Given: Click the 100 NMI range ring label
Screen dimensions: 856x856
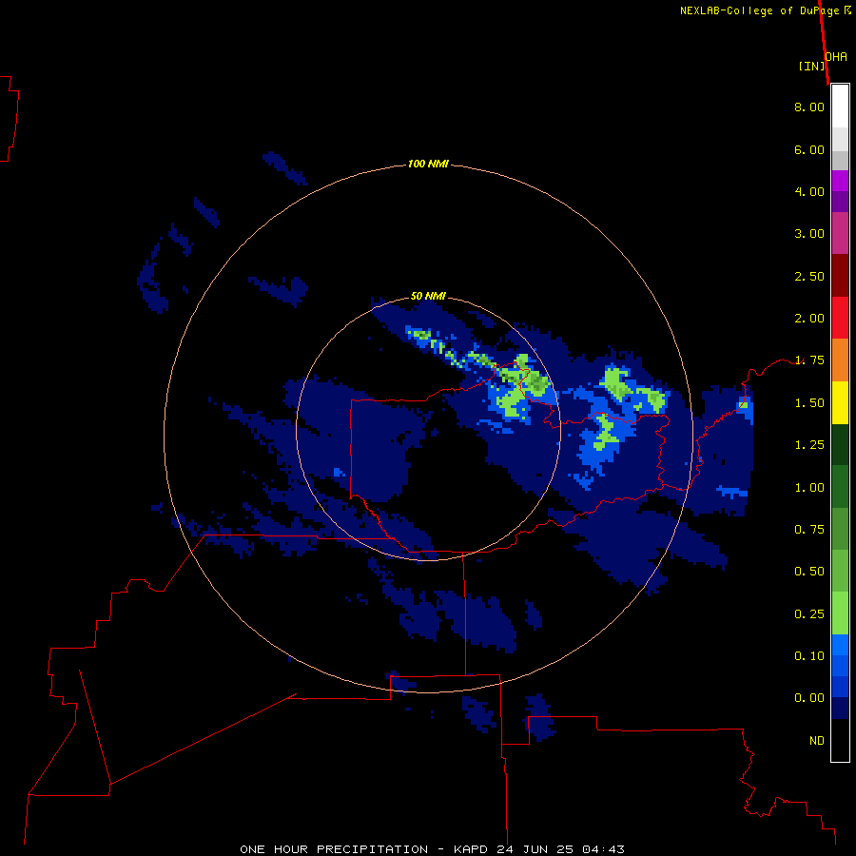Looking at the screenshot, I should (428, 164).
